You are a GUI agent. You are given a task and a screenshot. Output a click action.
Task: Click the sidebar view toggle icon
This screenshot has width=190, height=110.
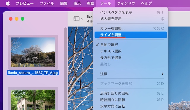click(76, 19)
